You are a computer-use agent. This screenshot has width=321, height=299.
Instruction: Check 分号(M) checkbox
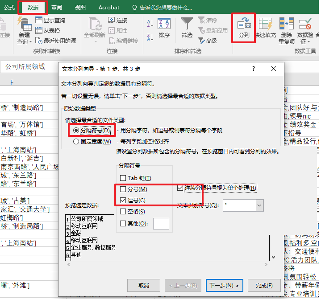(123, 189)
